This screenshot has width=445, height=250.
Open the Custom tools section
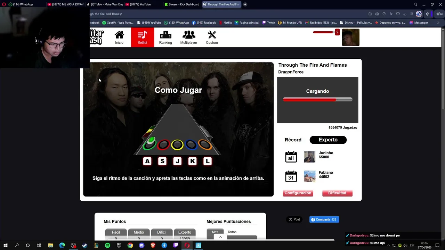click(212, 37)
